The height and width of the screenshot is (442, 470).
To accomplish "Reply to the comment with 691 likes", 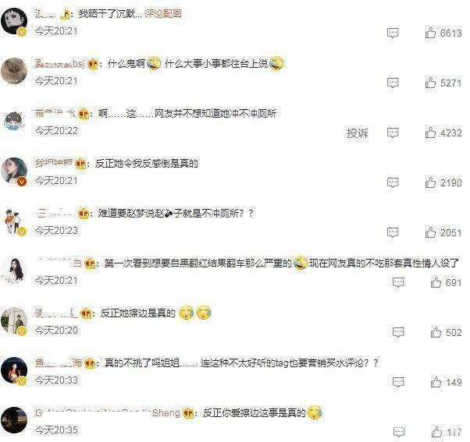I will click(398, 282).
